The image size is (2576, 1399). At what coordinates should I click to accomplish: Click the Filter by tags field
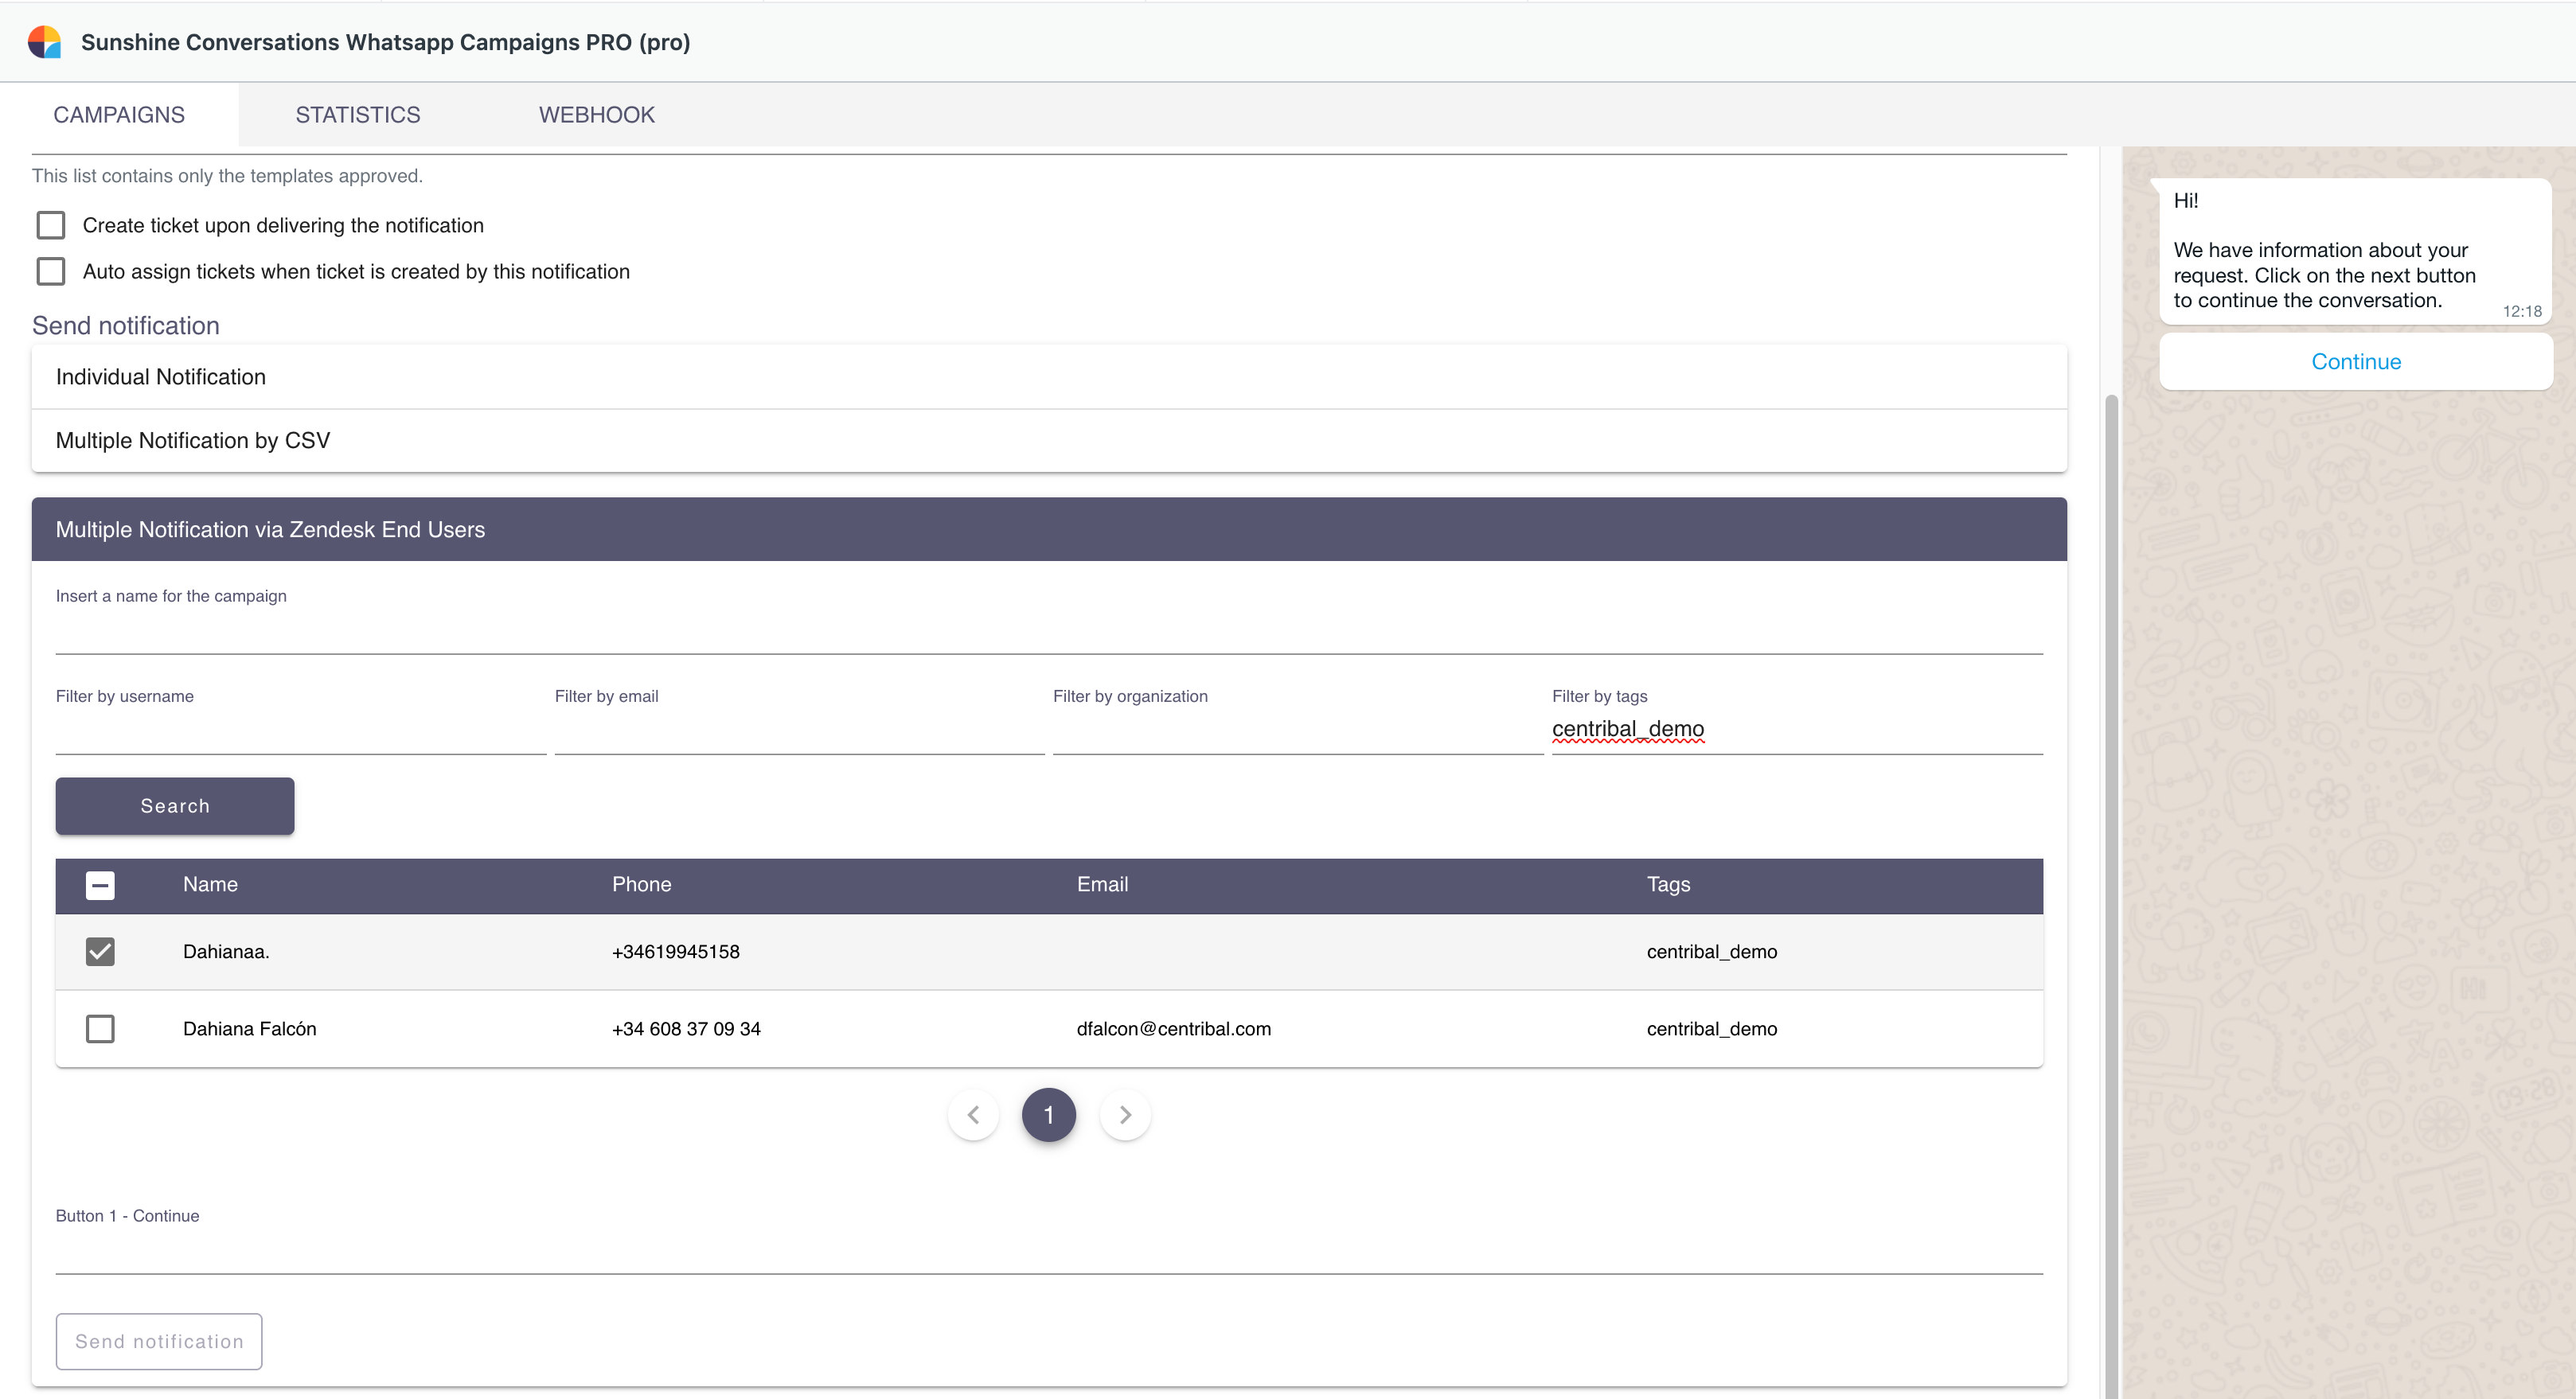click(x=1796, y=729)
